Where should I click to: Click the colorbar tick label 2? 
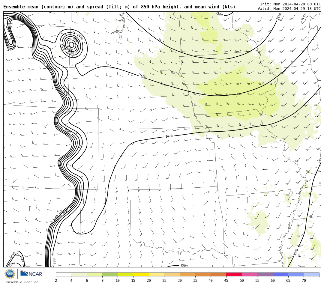click(56, 280)
